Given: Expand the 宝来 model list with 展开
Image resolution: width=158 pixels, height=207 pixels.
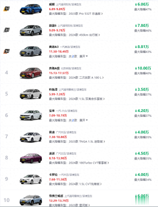Looking at the screenshot, I should (83, 120).
